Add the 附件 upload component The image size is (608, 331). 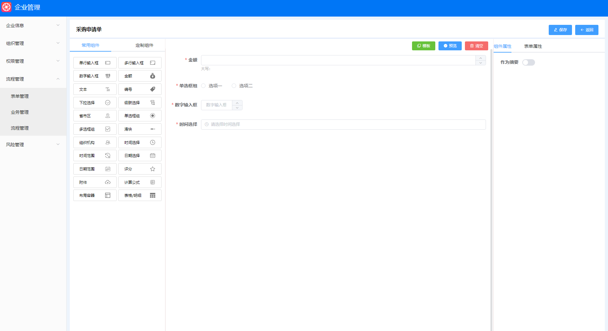coord(95,182)
